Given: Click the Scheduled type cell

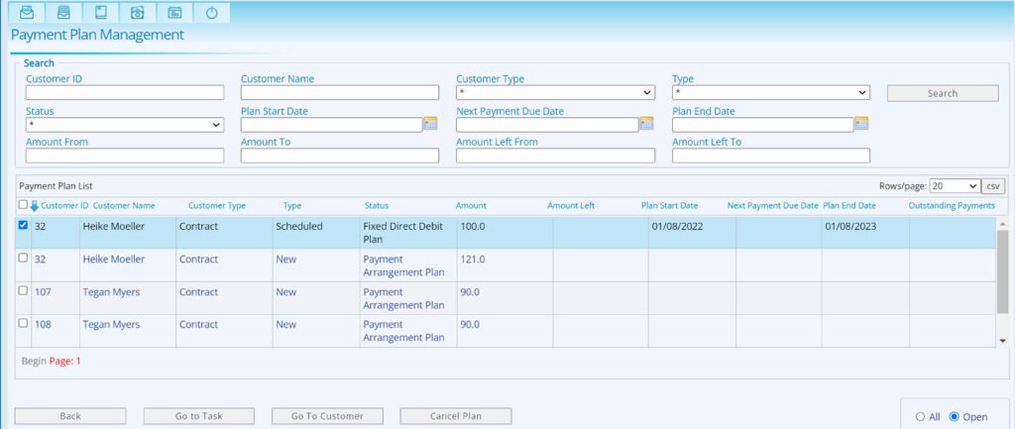Looking at the screenshot, I should 299,227.
